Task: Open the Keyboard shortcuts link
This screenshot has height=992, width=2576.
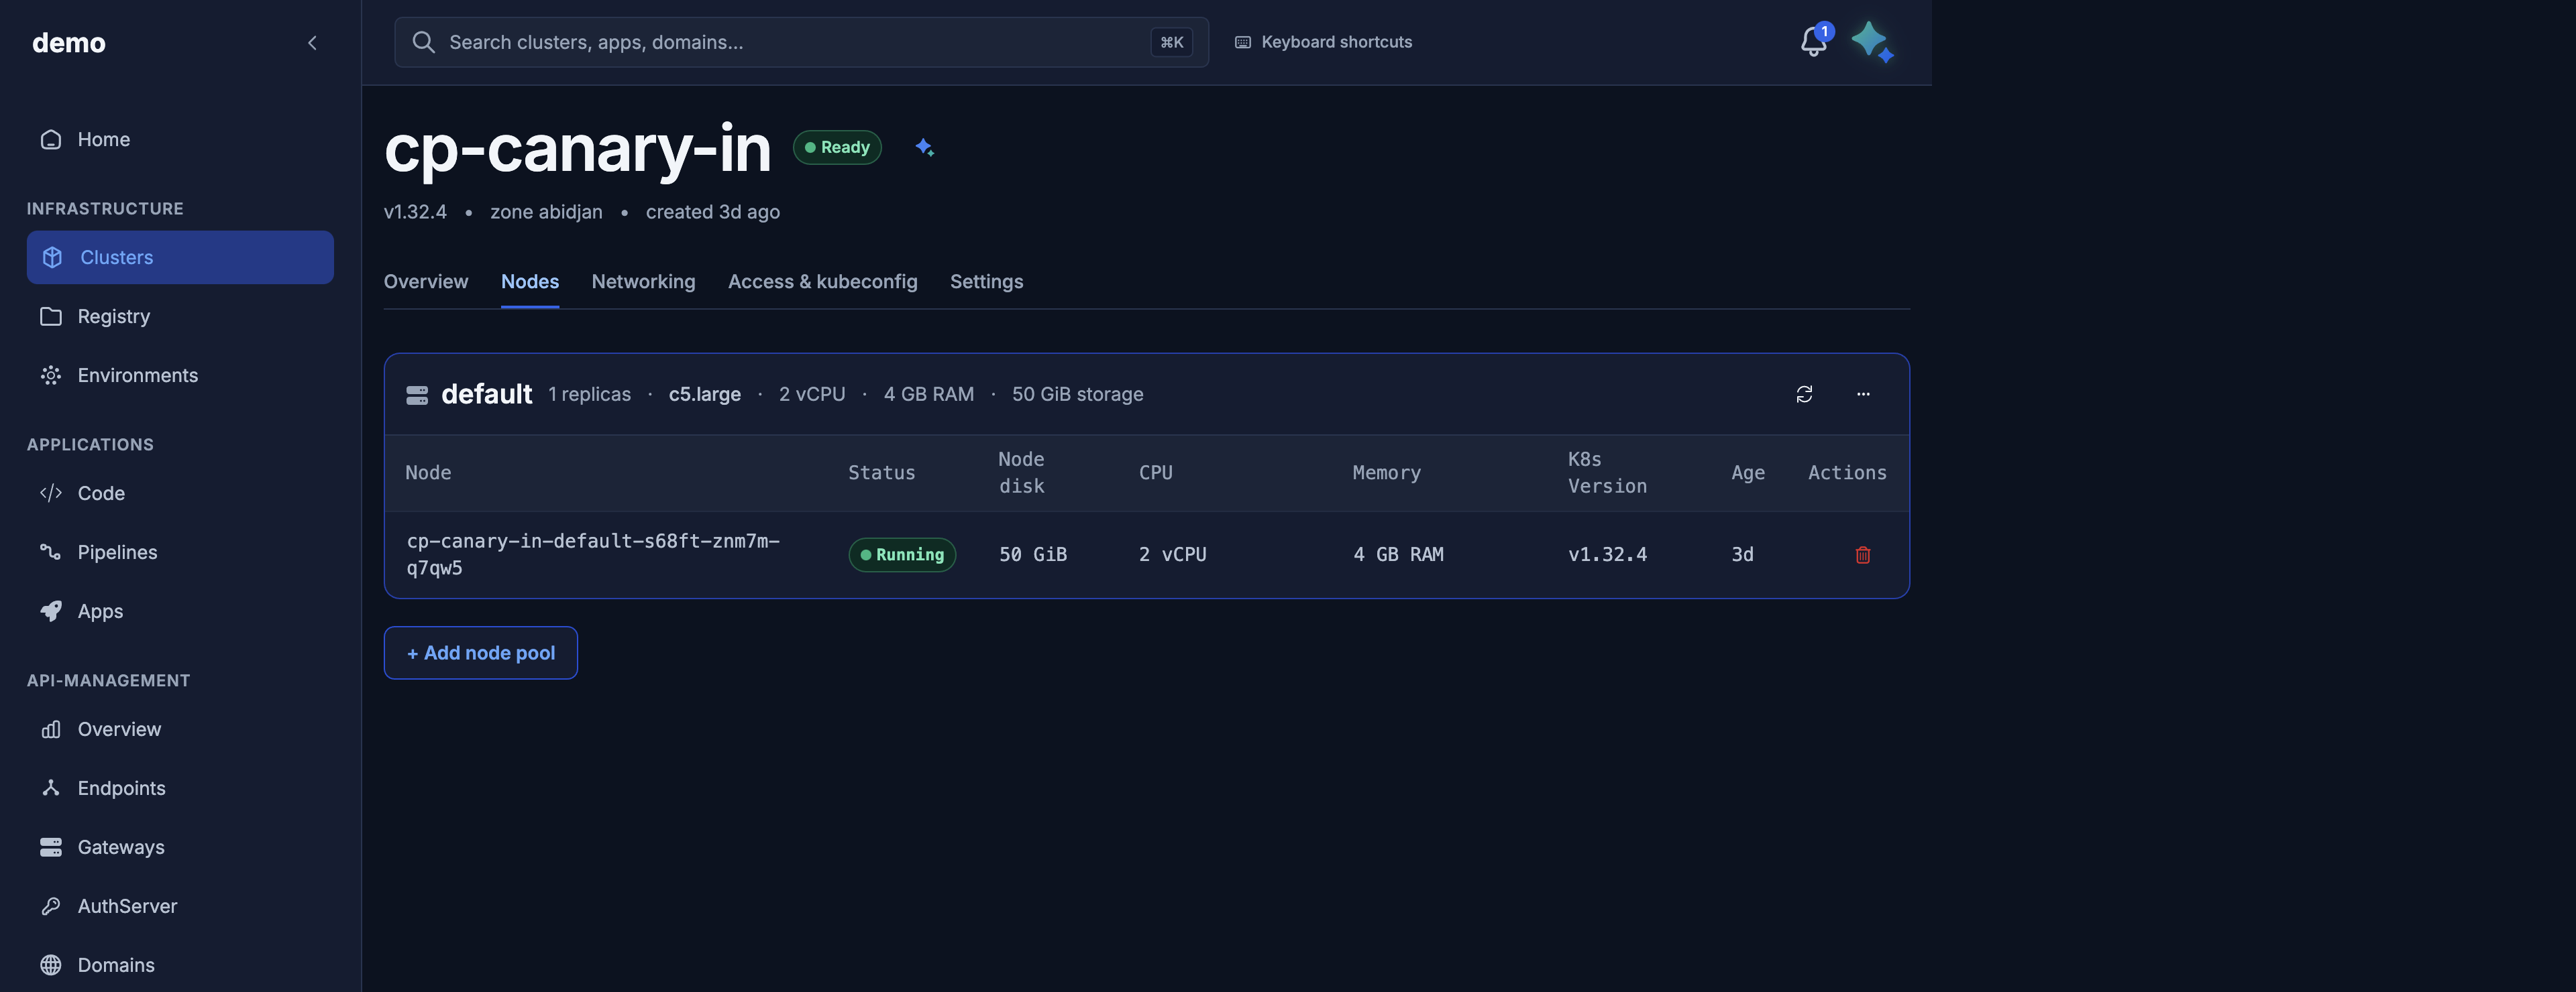Action: pos(1323,42)
